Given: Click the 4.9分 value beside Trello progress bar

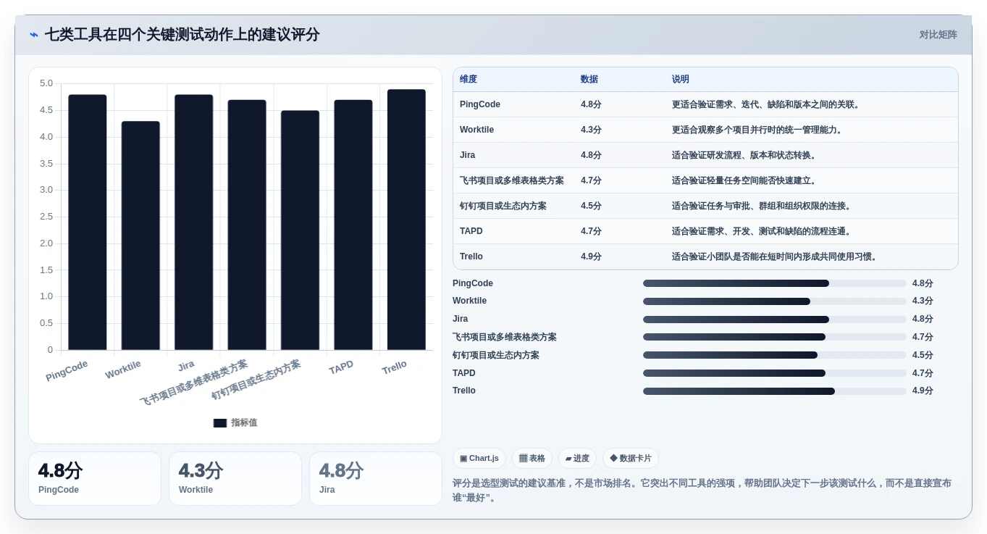Looking at the screenshot, I should tap(923, 391).
